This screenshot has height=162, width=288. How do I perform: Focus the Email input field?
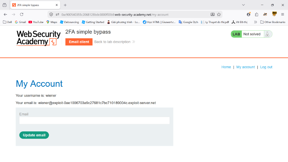(x=94, y=121)
